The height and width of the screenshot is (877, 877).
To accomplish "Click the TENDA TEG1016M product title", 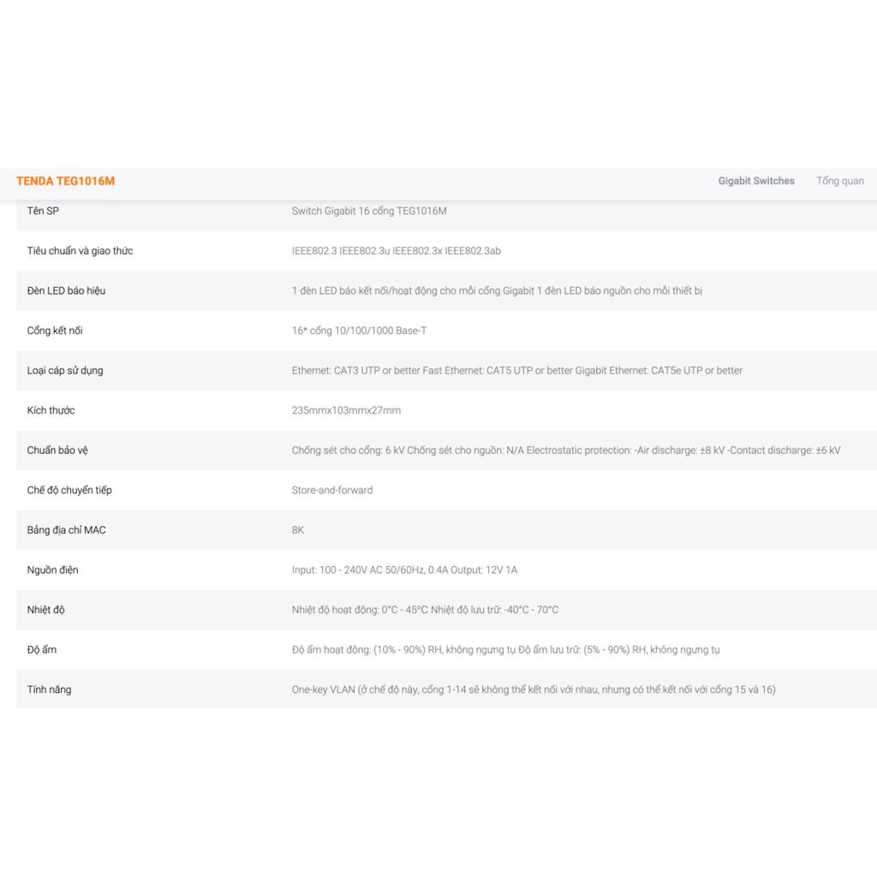I will pyautogui.click(x=65, y=182).
